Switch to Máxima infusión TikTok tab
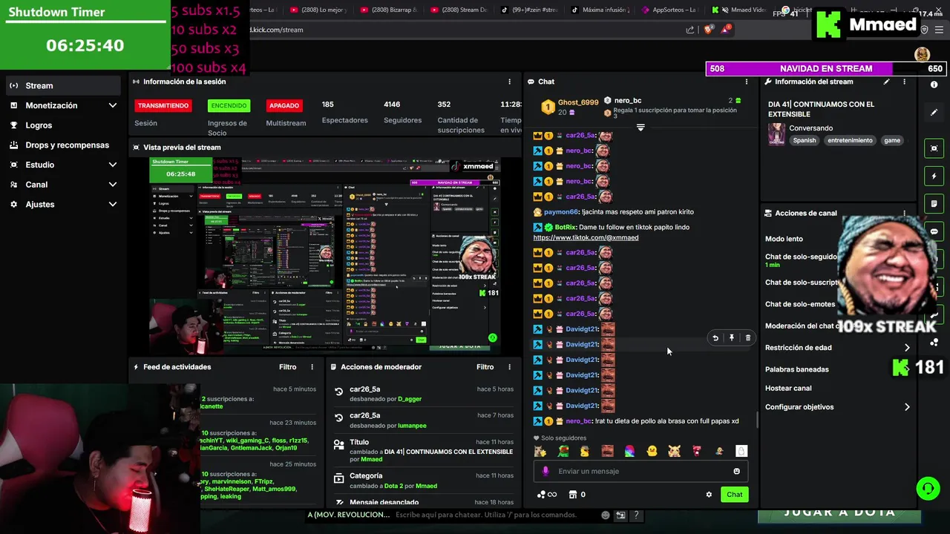Image resolution: width=950 pixels, height=534 pixels. 600,10
